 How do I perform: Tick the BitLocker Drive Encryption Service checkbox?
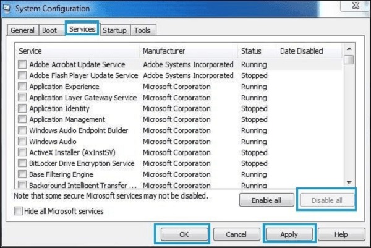(23, 163)
